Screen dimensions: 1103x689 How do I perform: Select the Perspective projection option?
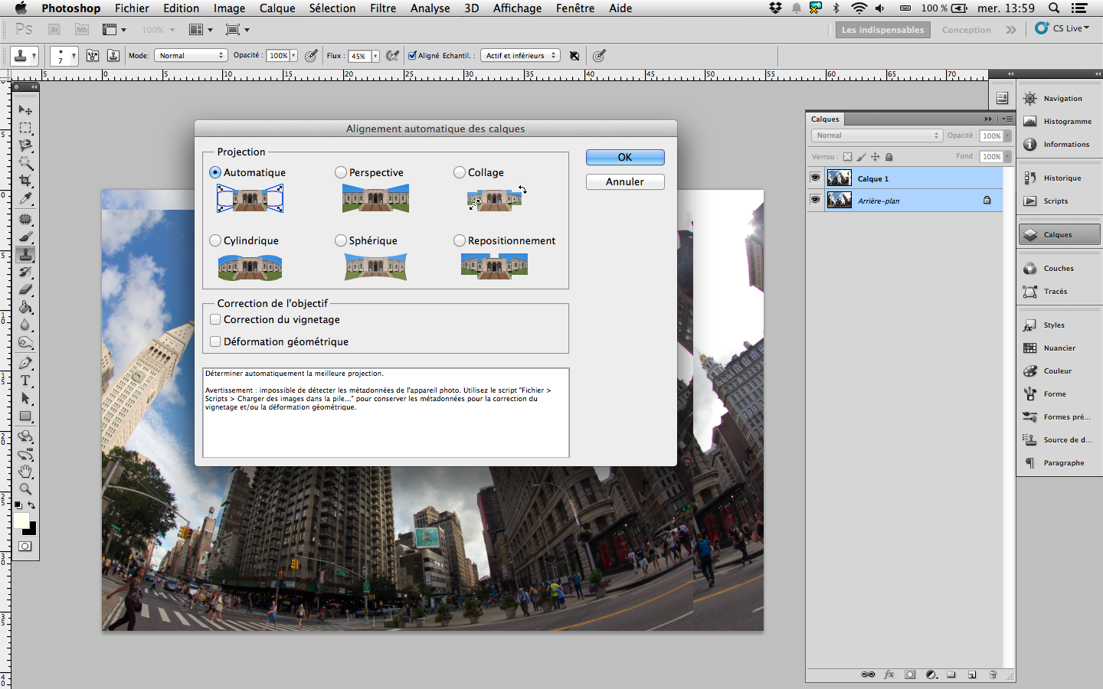click(x=341, y=172)
